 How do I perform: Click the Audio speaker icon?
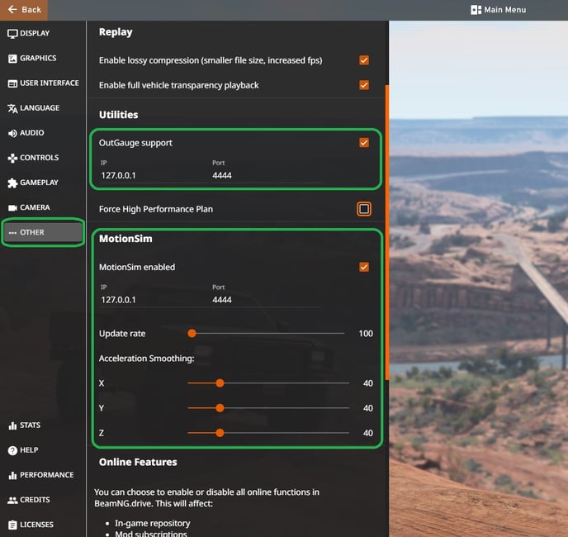pos(12,133)
